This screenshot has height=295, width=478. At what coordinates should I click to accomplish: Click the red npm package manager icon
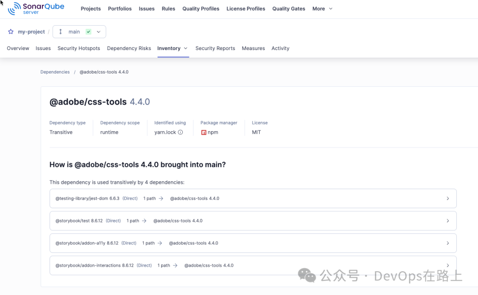click(204, 132)
